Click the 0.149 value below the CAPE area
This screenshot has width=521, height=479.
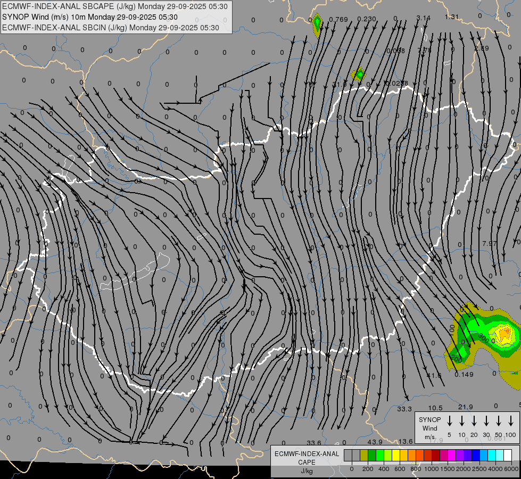point(464,375)
